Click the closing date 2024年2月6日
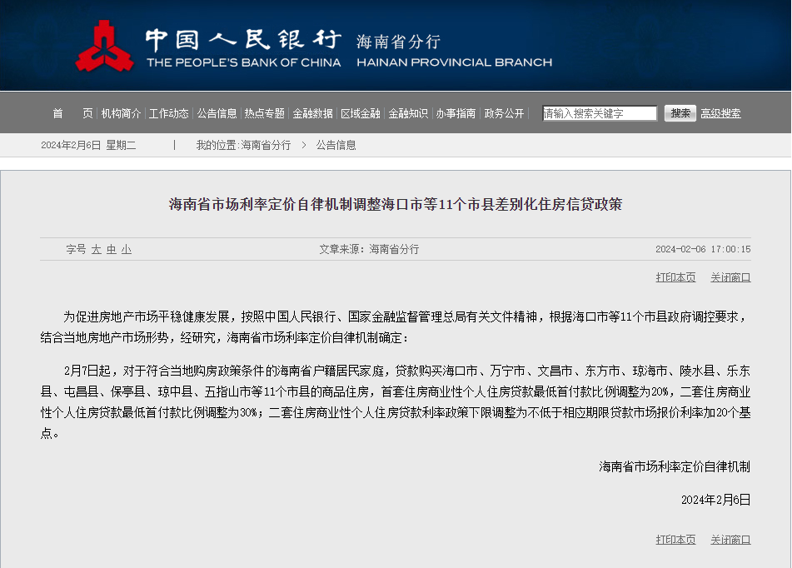 715,500
